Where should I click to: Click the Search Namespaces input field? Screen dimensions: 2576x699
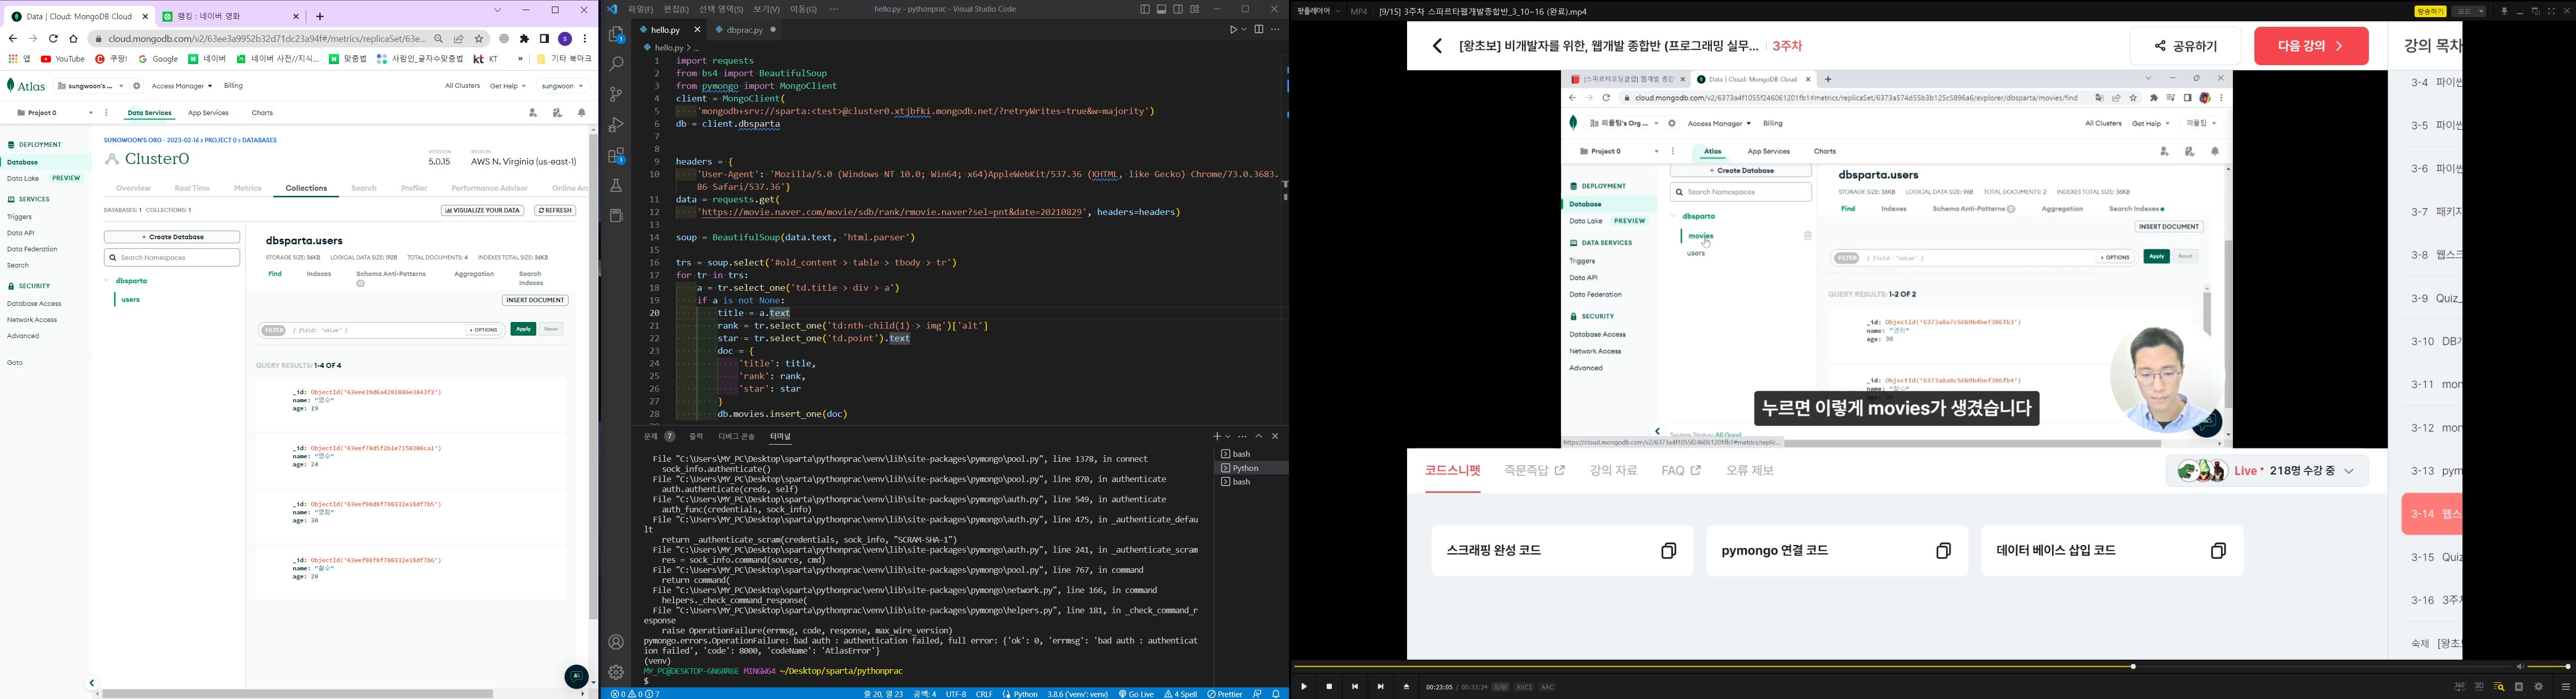pyautogui.click(x=172, y=258)
